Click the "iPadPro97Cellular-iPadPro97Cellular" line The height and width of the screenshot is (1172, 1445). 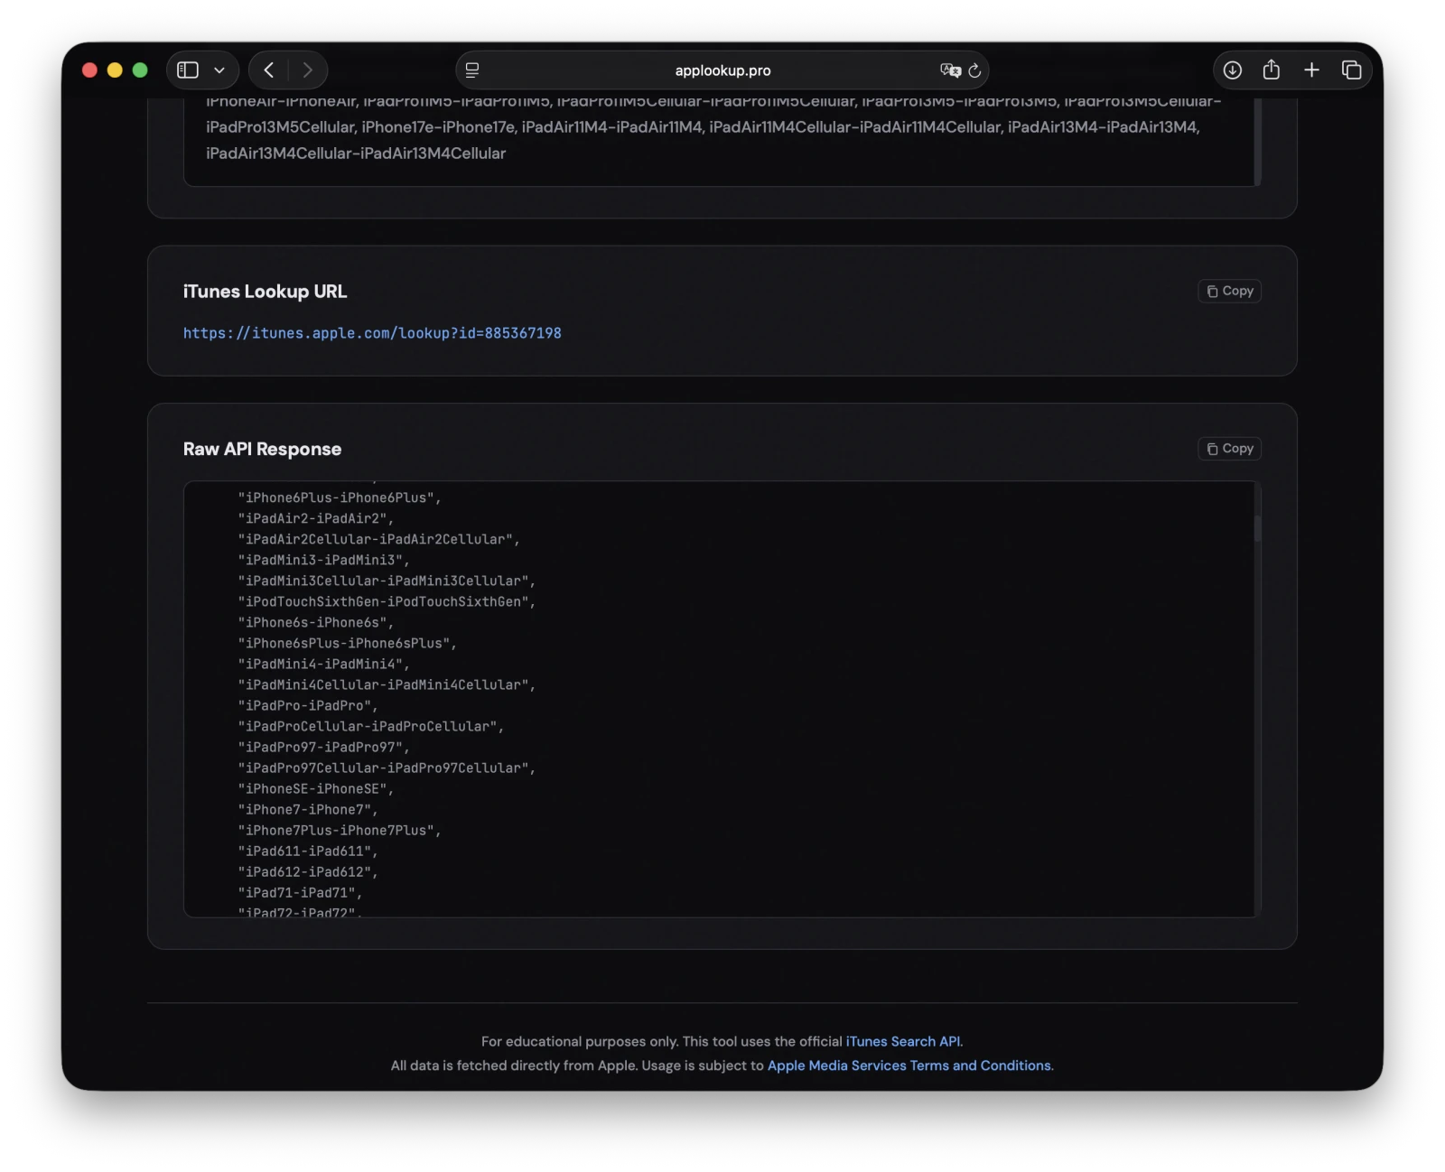pos(387,767)
